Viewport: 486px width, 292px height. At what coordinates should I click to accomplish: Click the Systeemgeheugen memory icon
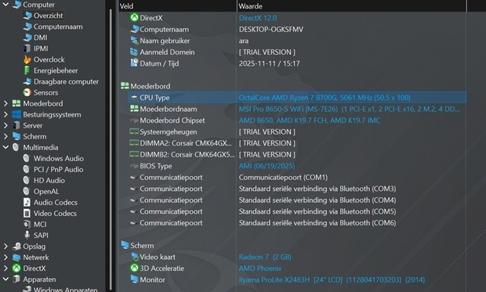pyautogui.click(x=134, y=132)
